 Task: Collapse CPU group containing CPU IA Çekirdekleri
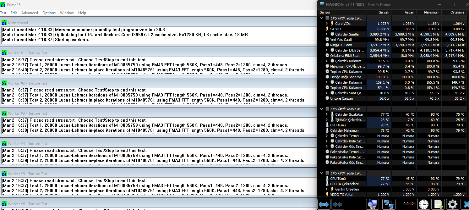[321, 173]
